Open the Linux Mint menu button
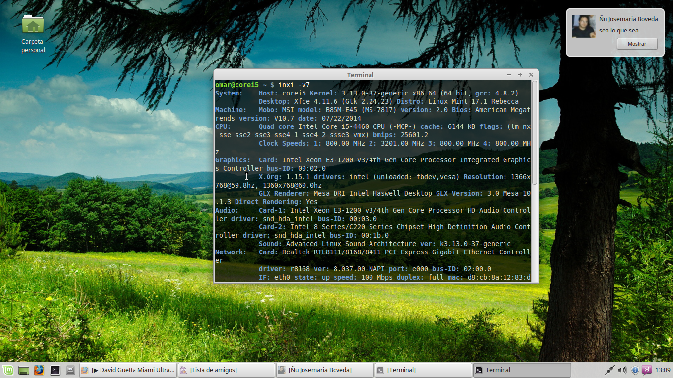This screenshot has height=378, width=673. (8, 370)
